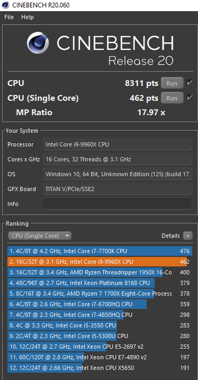This screenshot has width=198, height=380.
Task: Toggle the CPU Single Core checkbox
Action: click(190, 98)
